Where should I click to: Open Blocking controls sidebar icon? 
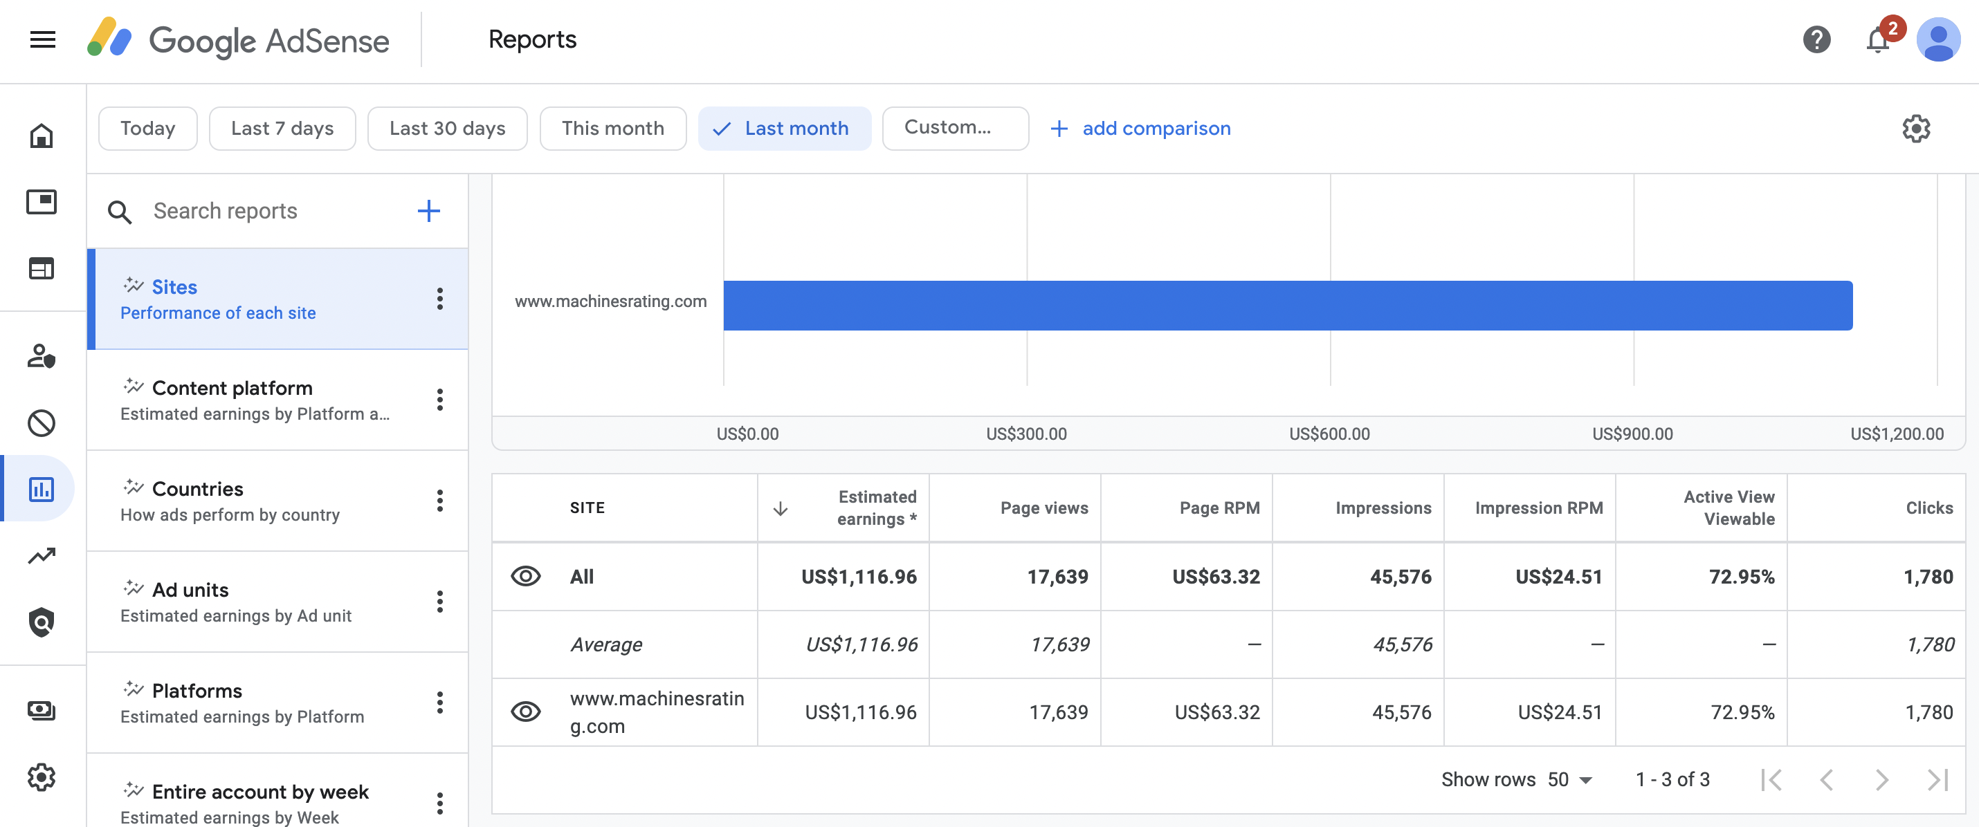pyautogui.click(x=42, y=423)
